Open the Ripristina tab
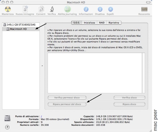Screen dimensions: 158x132 pyautogui.click(x=114, y=23)
